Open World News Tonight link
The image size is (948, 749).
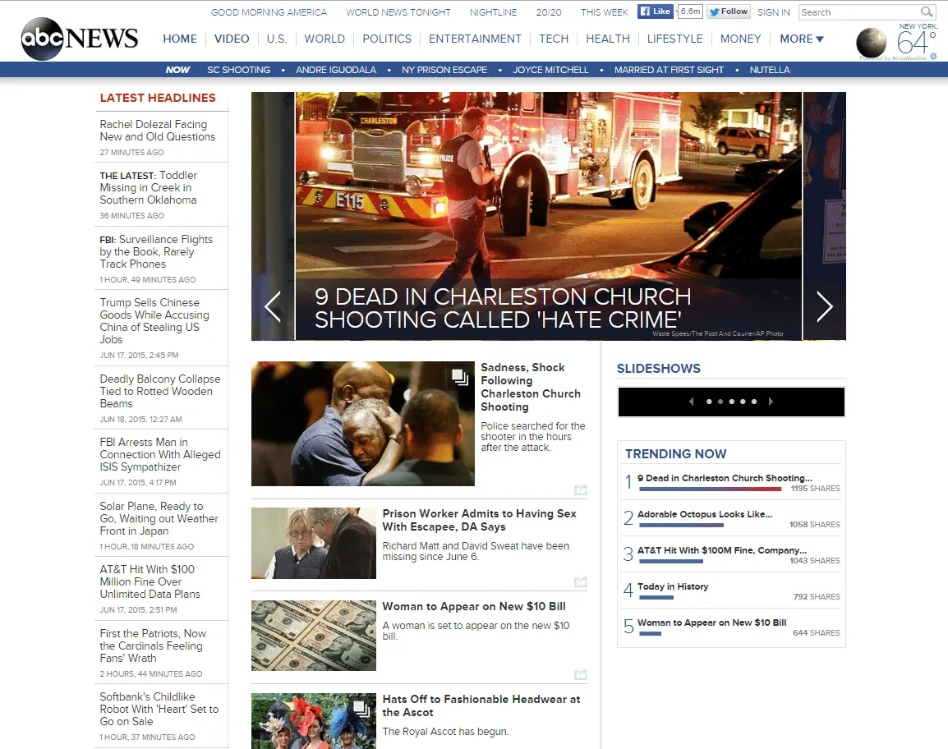click(398, 12)
